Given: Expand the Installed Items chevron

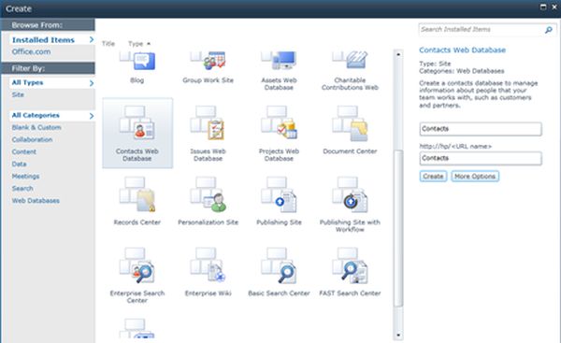Looking at the screenshot, I should click(92, 39).
